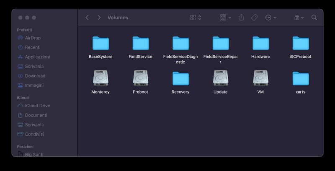Click the Search magnifier icon
The width and height of the screenshot is (335, 171).
[314, 18]
